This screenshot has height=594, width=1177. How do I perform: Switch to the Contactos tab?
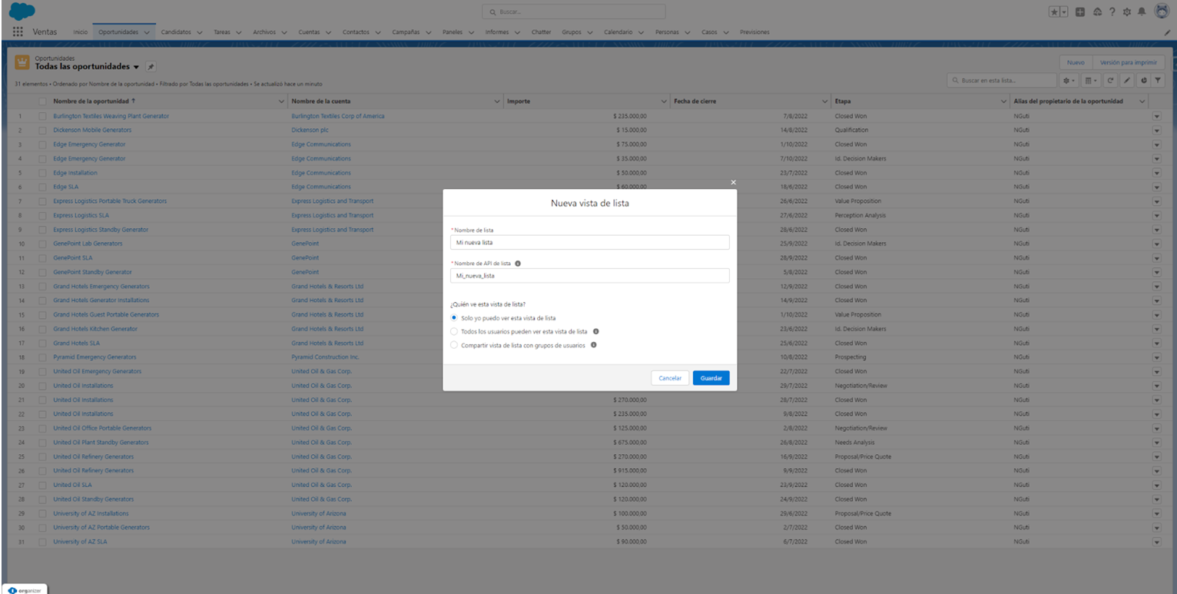pos(356,32)
